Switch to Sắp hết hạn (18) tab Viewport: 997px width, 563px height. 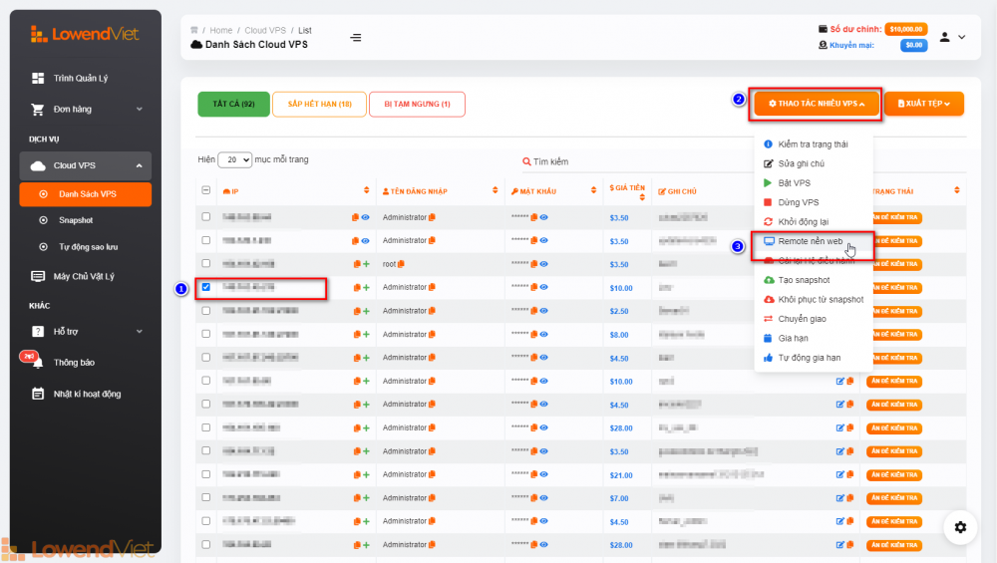(319, 105)
